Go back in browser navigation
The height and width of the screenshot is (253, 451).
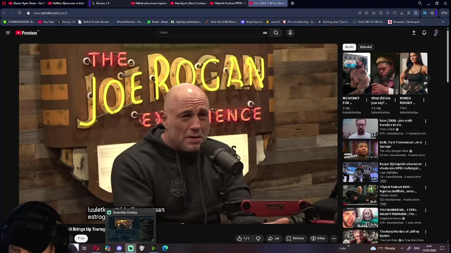pos(4,13)
